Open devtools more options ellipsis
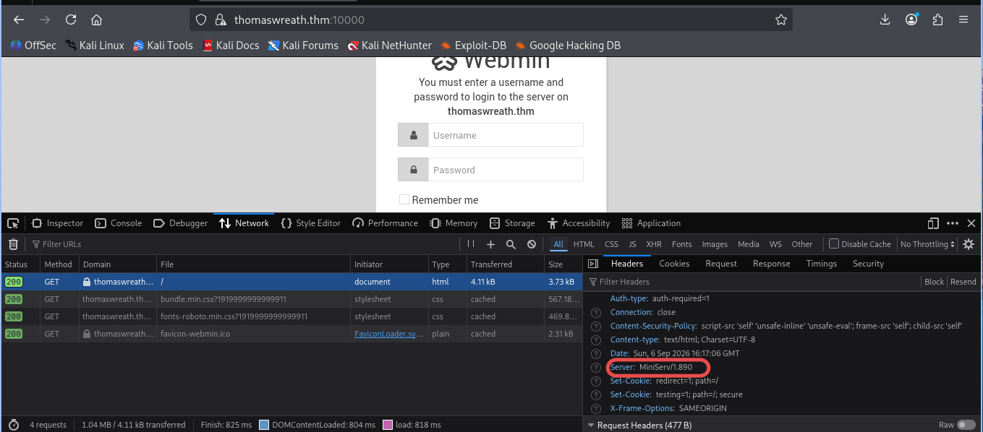 point(953,223)
